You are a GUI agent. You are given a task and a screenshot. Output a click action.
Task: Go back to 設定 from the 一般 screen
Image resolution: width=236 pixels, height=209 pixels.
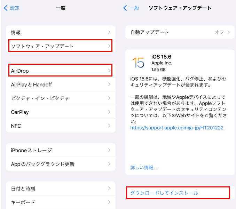coord(12,8)
